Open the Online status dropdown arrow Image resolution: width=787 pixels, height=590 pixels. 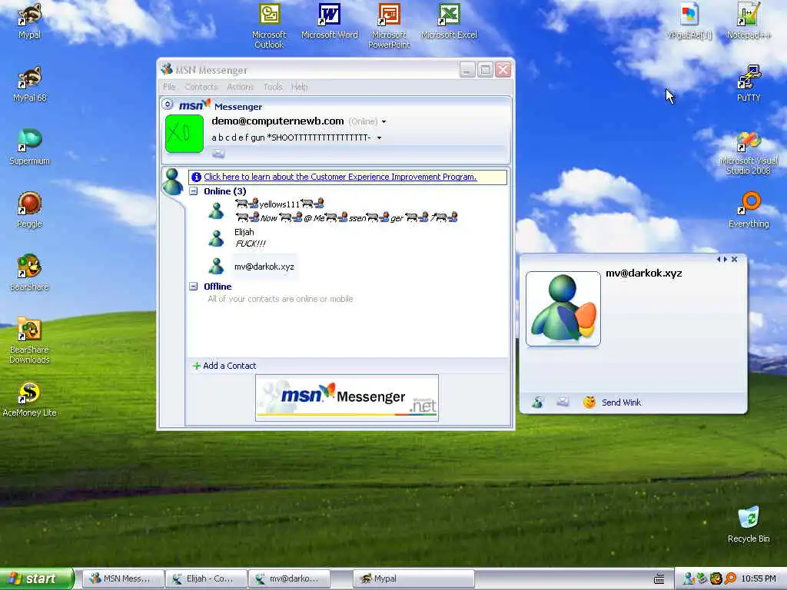[x=384, y=122]
